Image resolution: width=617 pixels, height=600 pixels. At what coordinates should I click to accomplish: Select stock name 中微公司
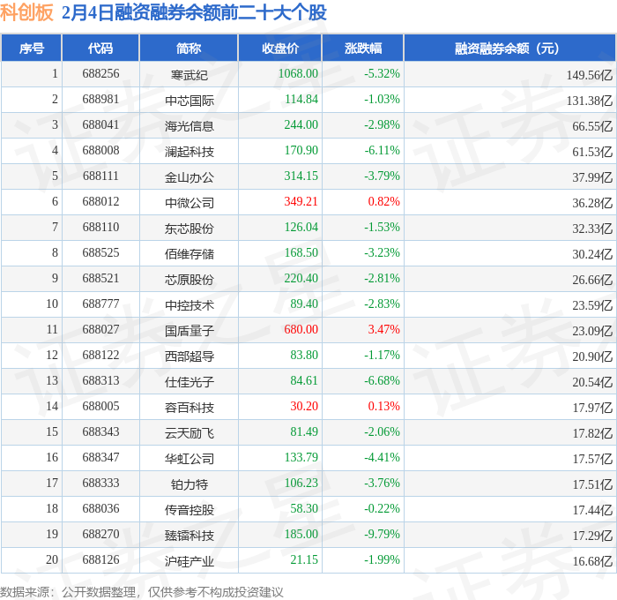pyautogui.click(x=190, y=203)
